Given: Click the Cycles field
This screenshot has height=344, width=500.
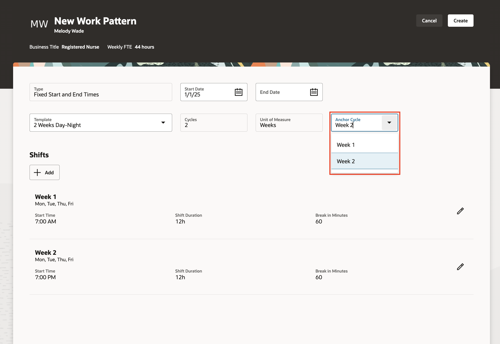Looking at the screenshot, I should [x=214, y=123].
